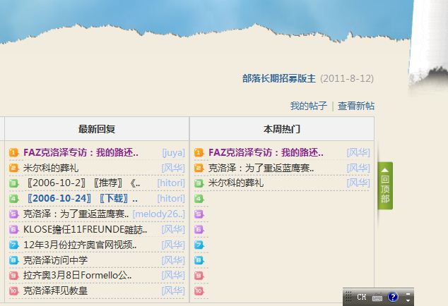Viewport: 448px width, 306px height.
Task: Click [风华] beside FAZ克洛泽专访 in 本周热门
Action: [358, 152]
